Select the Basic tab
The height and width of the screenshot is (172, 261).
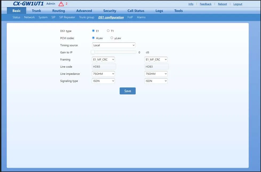point(17,11)
